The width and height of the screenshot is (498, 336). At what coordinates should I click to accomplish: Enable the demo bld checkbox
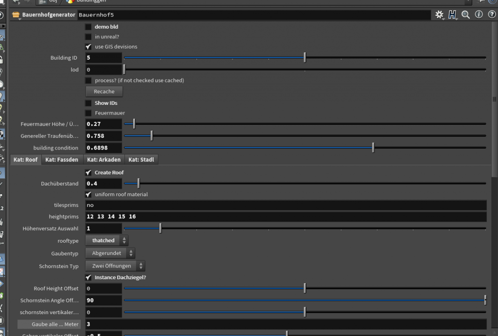click(89, 27)
